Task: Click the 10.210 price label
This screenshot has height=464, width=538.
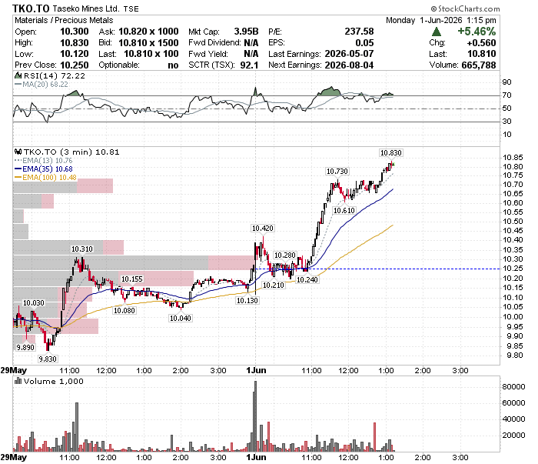Action: pos(274,285)
